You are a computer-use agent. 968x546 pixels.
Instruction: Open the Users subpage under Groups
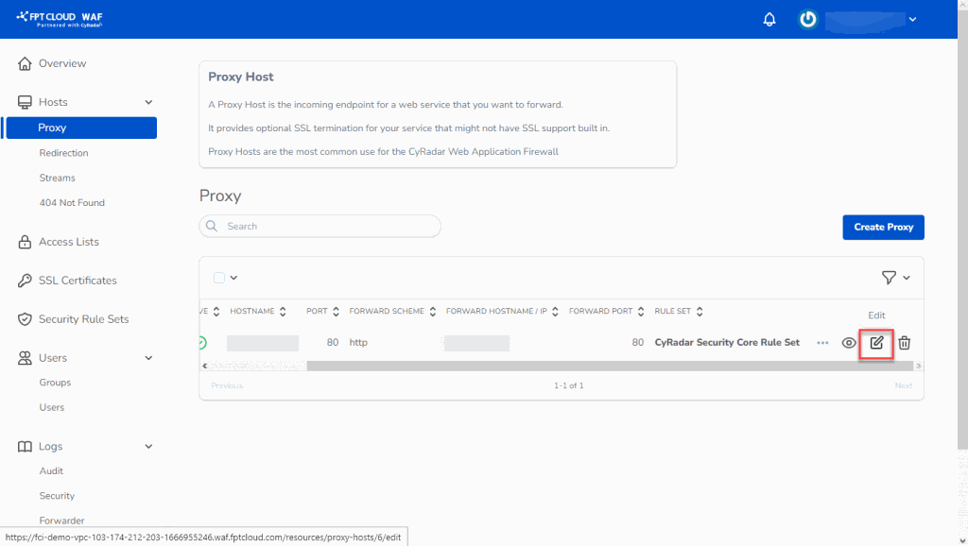click(51, 407)
